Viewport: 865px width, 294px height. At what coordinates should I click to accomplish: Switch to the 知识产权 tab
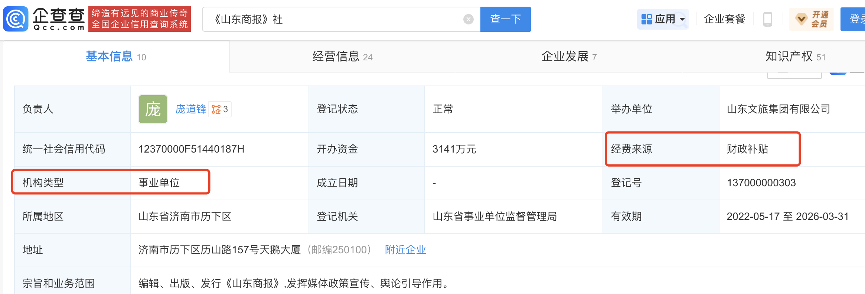coord(795,57)
